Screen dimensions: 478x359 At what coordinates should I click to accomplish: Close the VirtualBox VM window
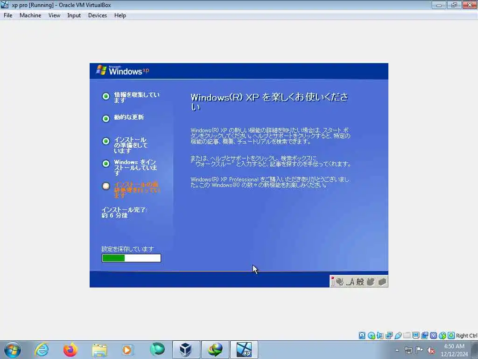[x=470, y=5]
